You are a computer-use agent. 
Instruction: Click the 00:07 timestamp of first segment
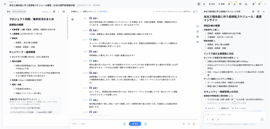85,18
